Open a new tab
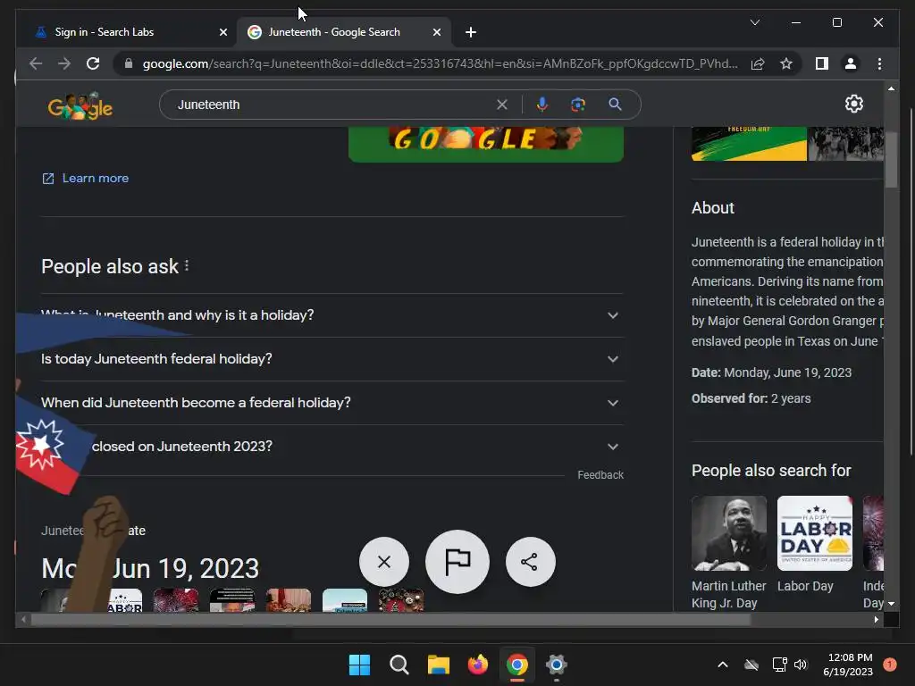This screenshot has height=686, width=915. pos(470,32)
